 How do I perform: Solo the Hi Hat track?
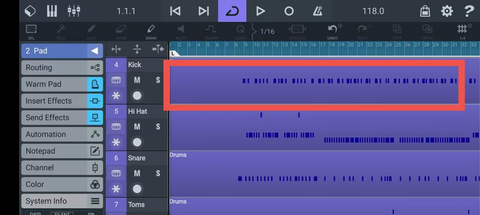click(x=158, y=127)
